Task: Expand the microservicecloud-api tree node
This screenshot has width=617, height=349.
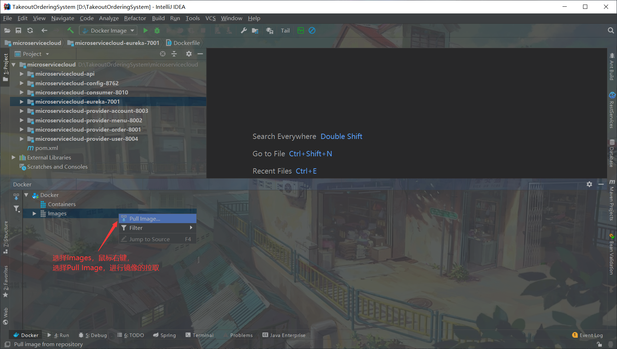Action: (x=22, y=74)
